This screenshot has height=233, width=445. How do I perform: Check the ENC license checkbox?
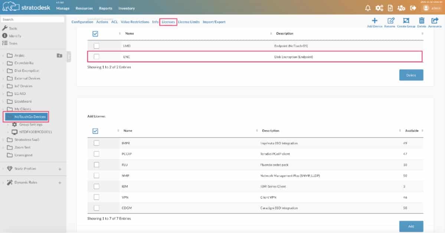point(96,56)
